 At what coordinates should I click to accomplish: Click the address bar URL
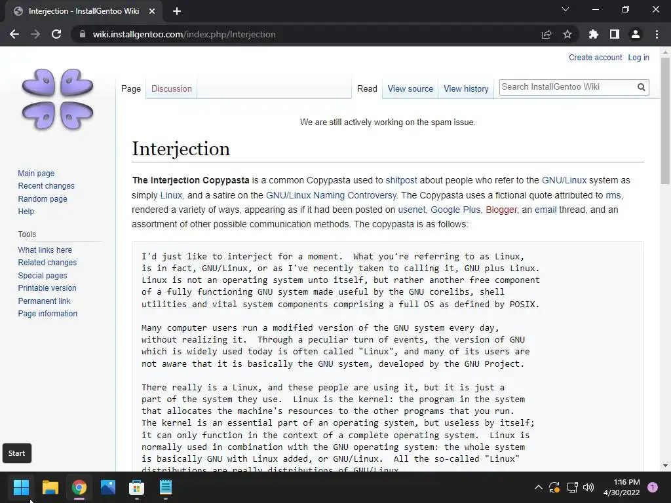(184, 34)
